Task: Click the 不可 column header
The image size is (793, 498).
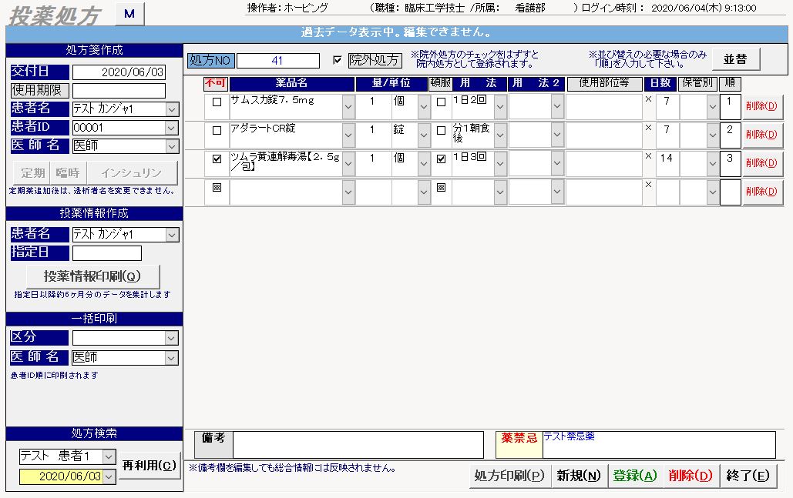Action: [216, 83]
